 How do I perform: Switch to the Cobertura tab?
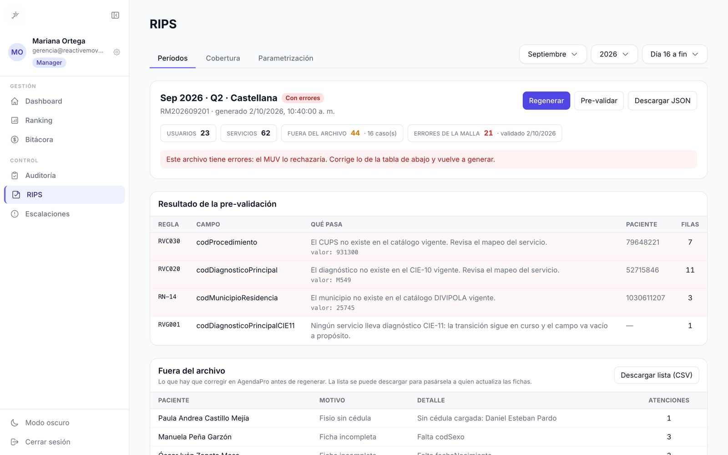(223, 58)
